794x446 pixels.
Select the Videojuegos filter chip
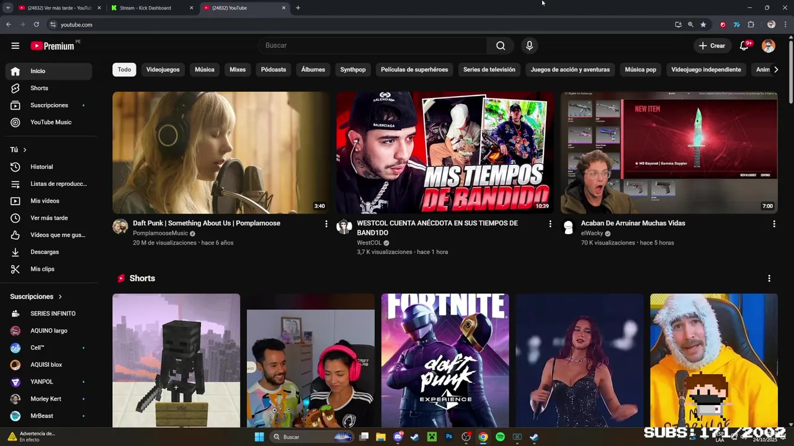[163, 69]
